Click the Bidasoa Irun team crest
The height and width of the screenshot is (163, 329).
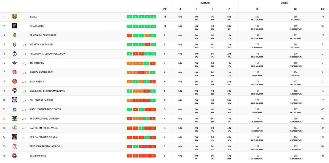(14, 26)
